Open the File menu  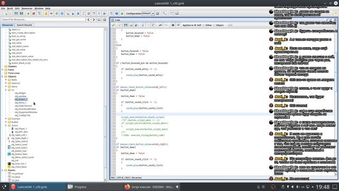[3, 8]
